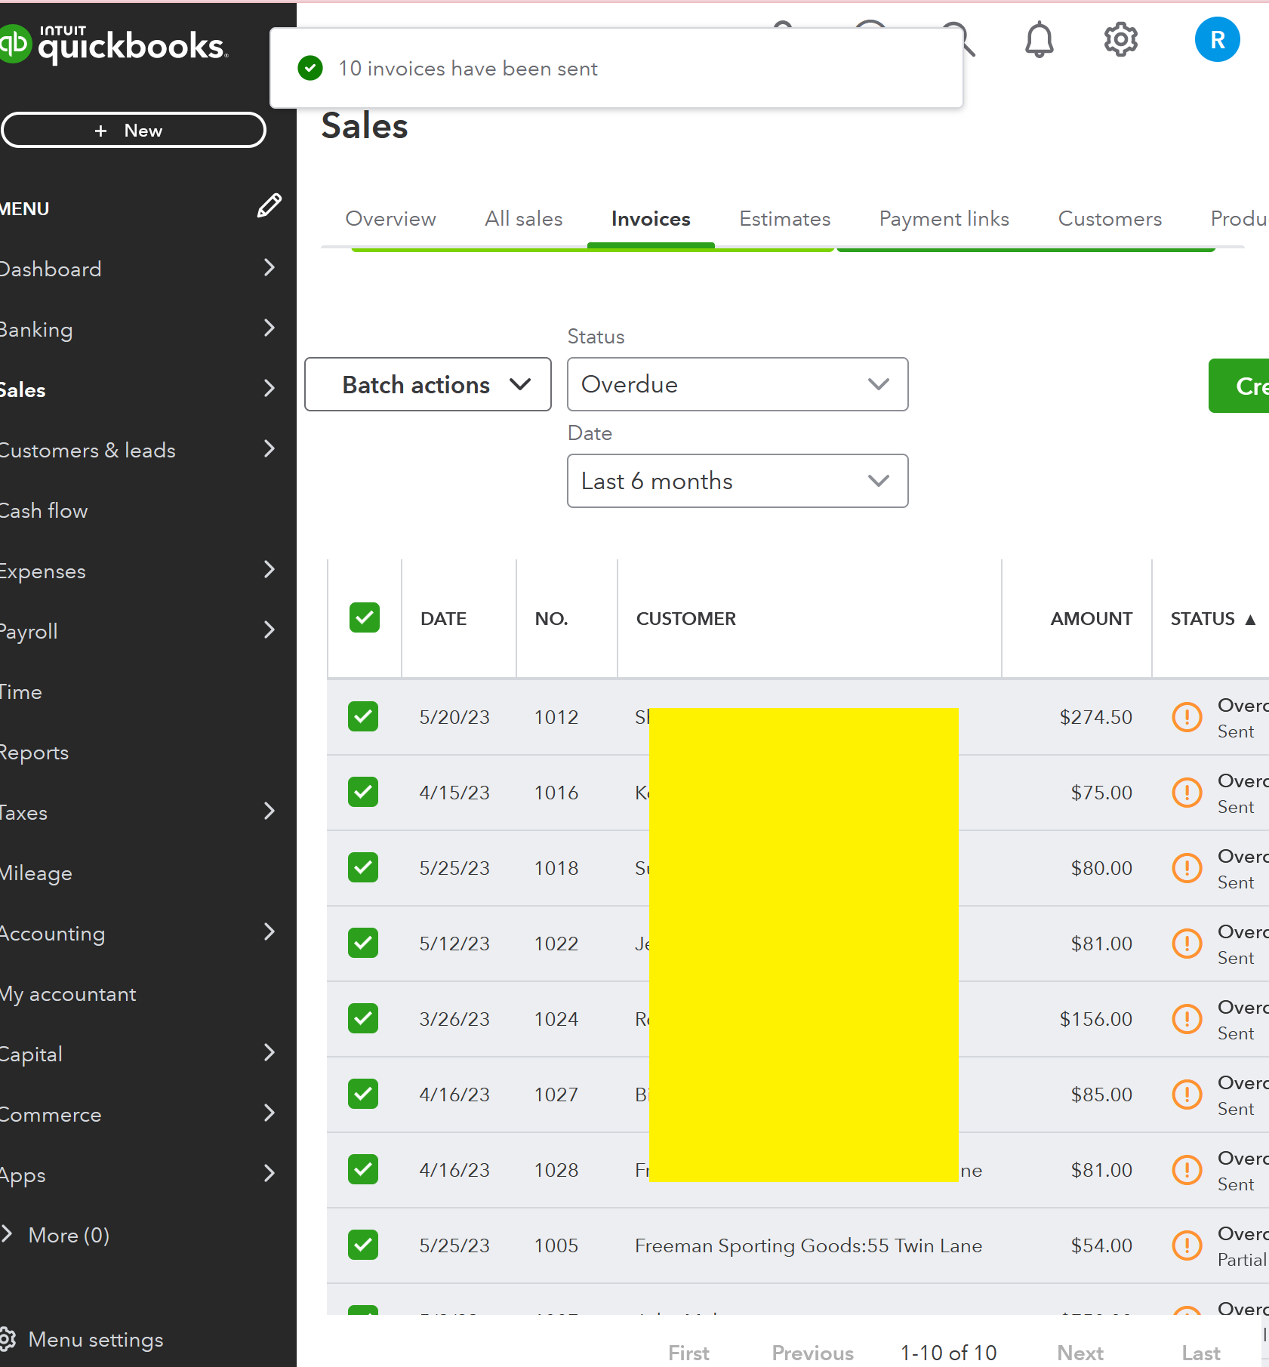This screenshot has height=1367, width=1269.
Task: Jump to First page of invoices
Action: (688, 1353)
